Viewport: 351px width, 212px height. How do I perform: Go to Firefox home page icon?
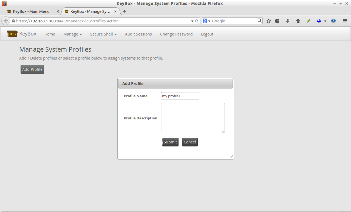coord(298,21)
